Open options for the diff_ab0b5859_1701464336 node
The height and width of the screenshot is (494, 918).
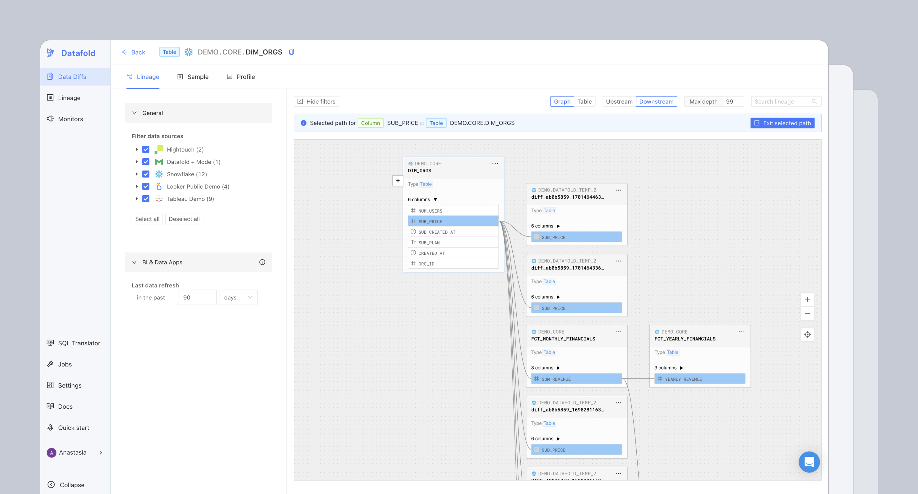coord(618,261)
